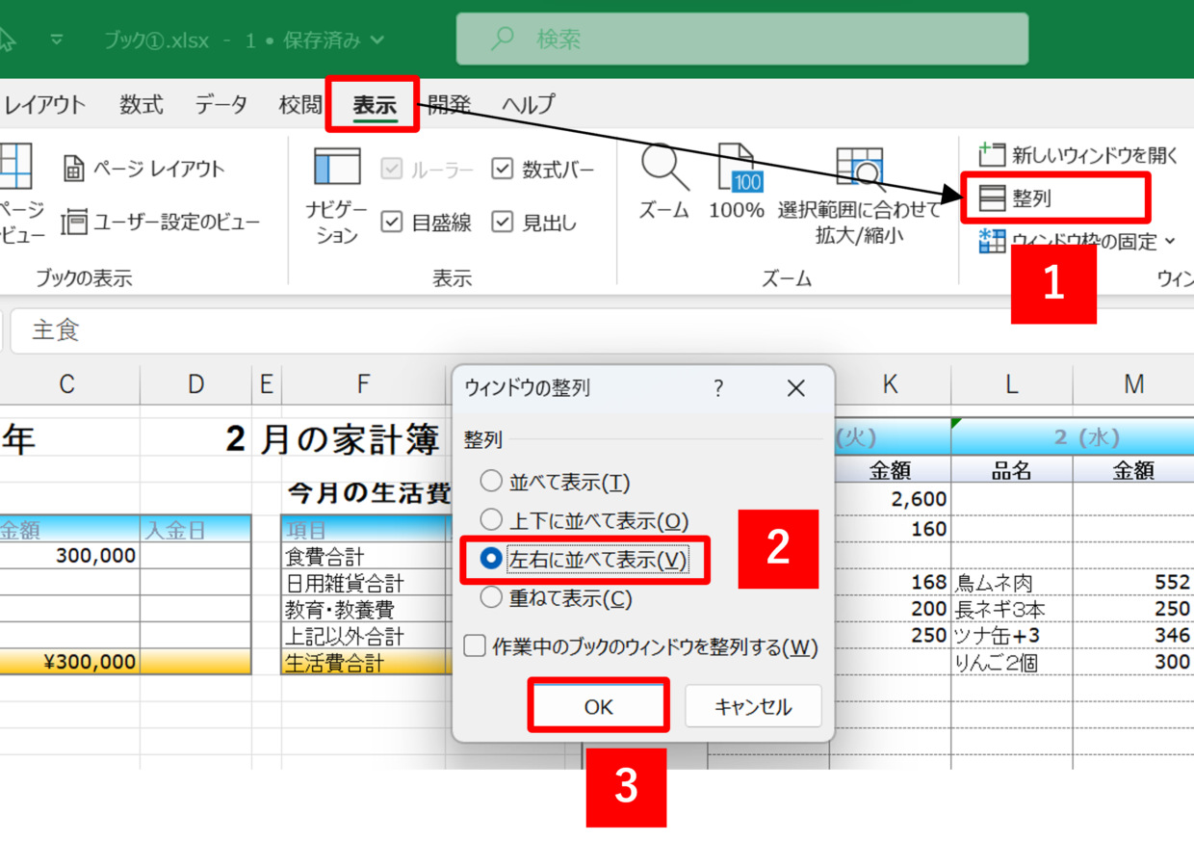Click OK in the Arrange Windows dialog
The height and width of the screenshot is (841, 1194).
[x=598, y=706]
